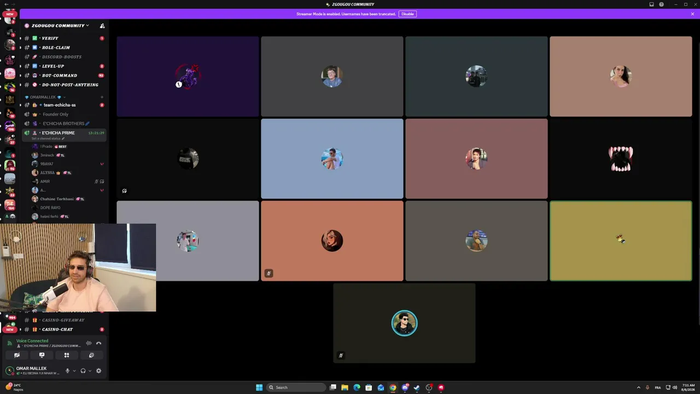Open noise suppression settings icon
Viewport: 700px width, 394px height.
pyautogui.click(x=89, y=343)
